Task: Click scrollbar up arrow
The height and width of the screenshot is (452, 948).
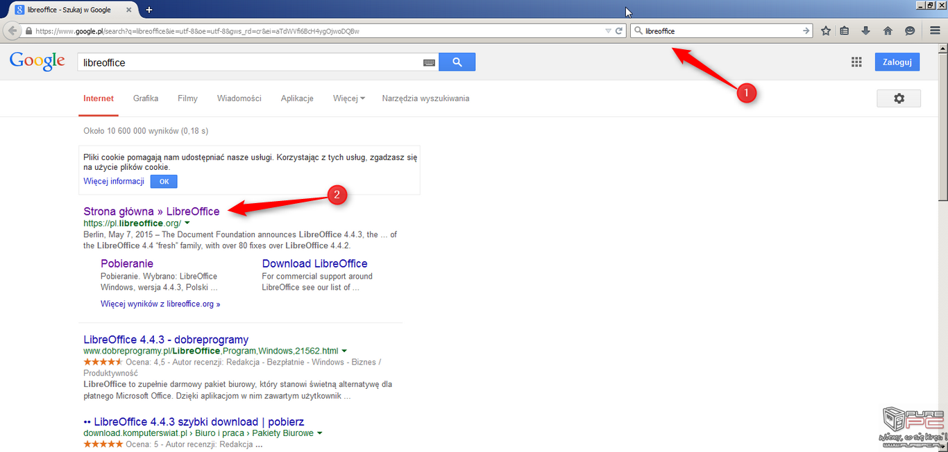Action: (942, 47)
